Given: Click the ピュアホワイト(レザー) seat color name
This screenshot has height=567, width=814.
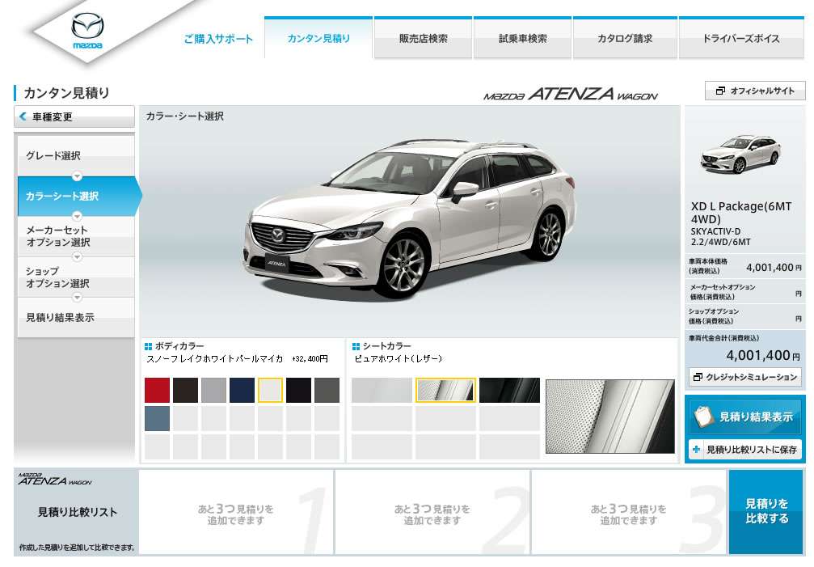Looking at the screenshot, I should 399,359.
